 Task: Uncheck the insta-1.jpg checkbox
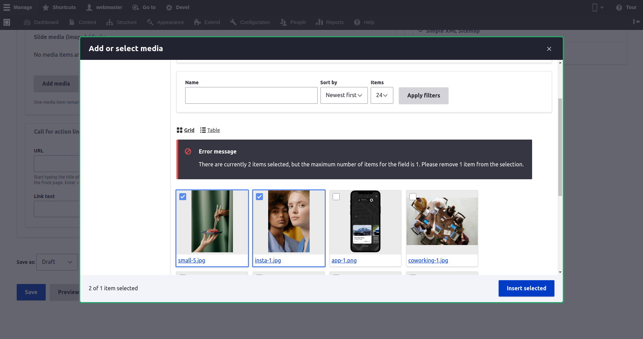coord(259,197)
